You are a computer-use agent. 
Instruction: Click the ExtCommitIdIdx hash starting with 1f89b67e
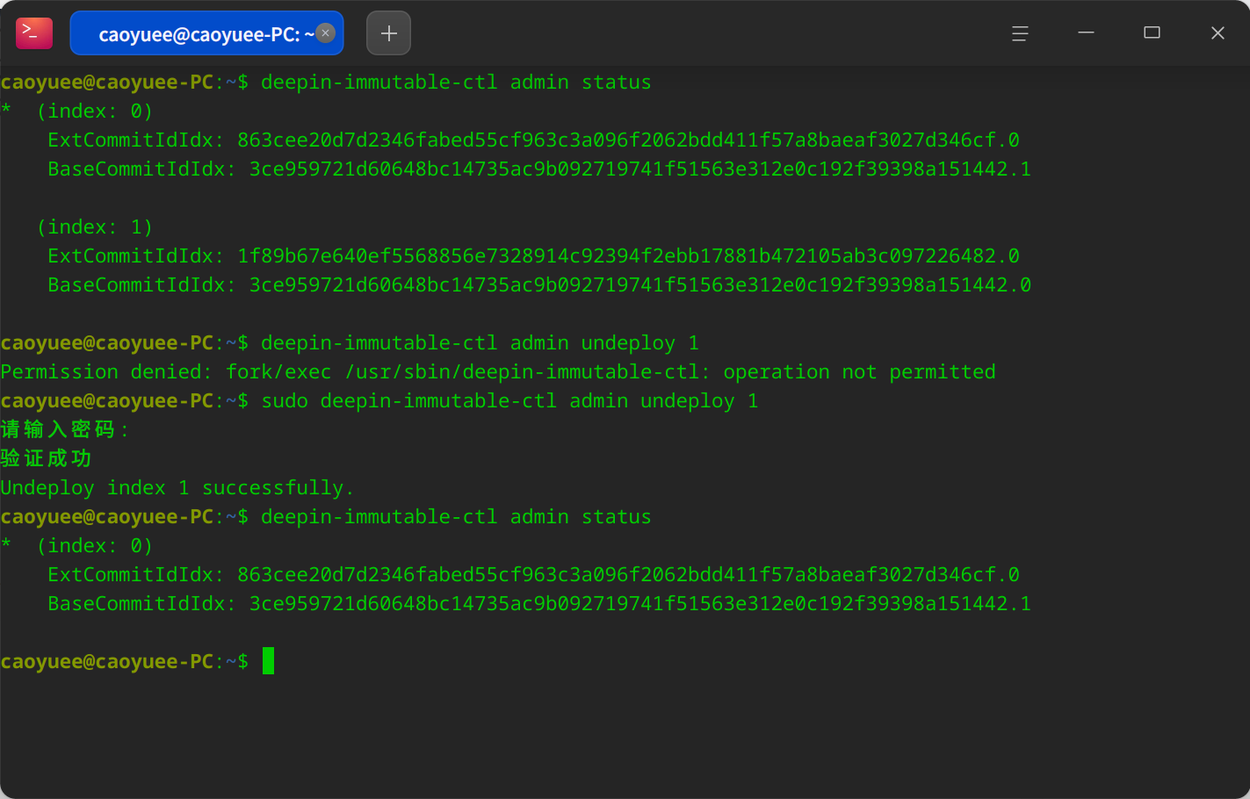[x=628, y=256]
